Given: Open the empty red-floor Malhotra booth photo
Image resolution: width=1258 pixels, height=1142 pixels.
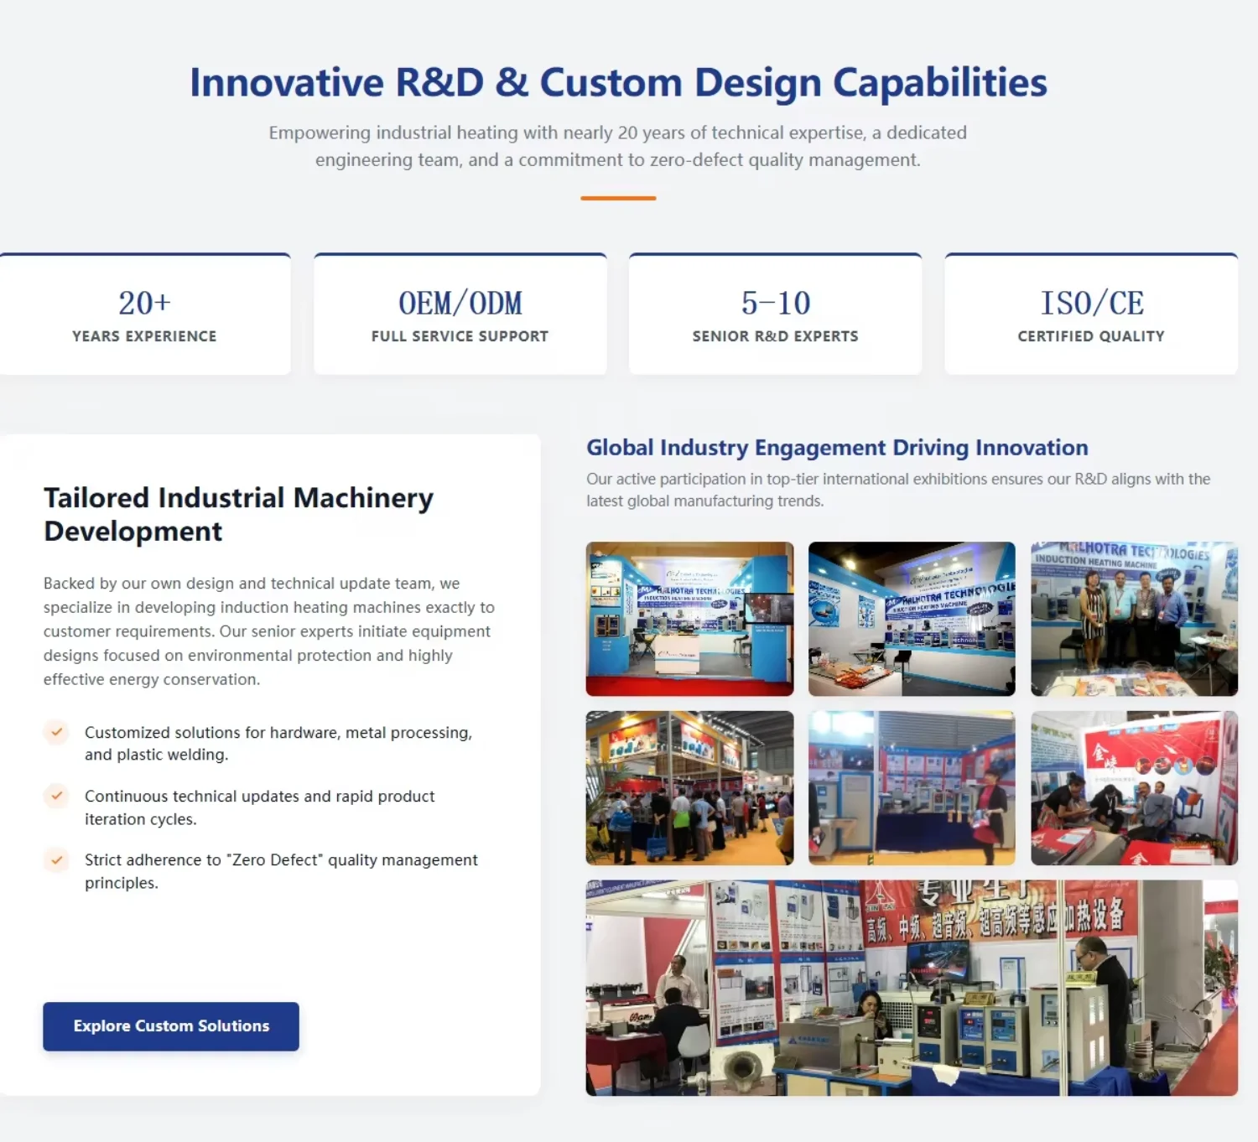Looking at the screenshot, I should tap(689, 619).
